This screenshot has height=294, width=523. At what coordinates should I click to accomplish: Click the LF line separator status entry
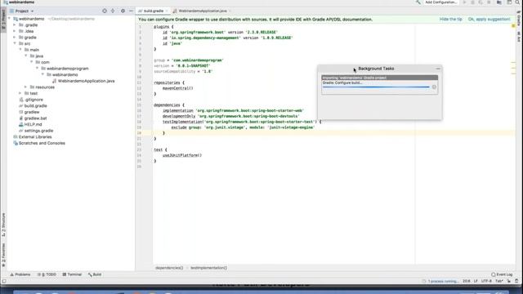pos(476,281)
